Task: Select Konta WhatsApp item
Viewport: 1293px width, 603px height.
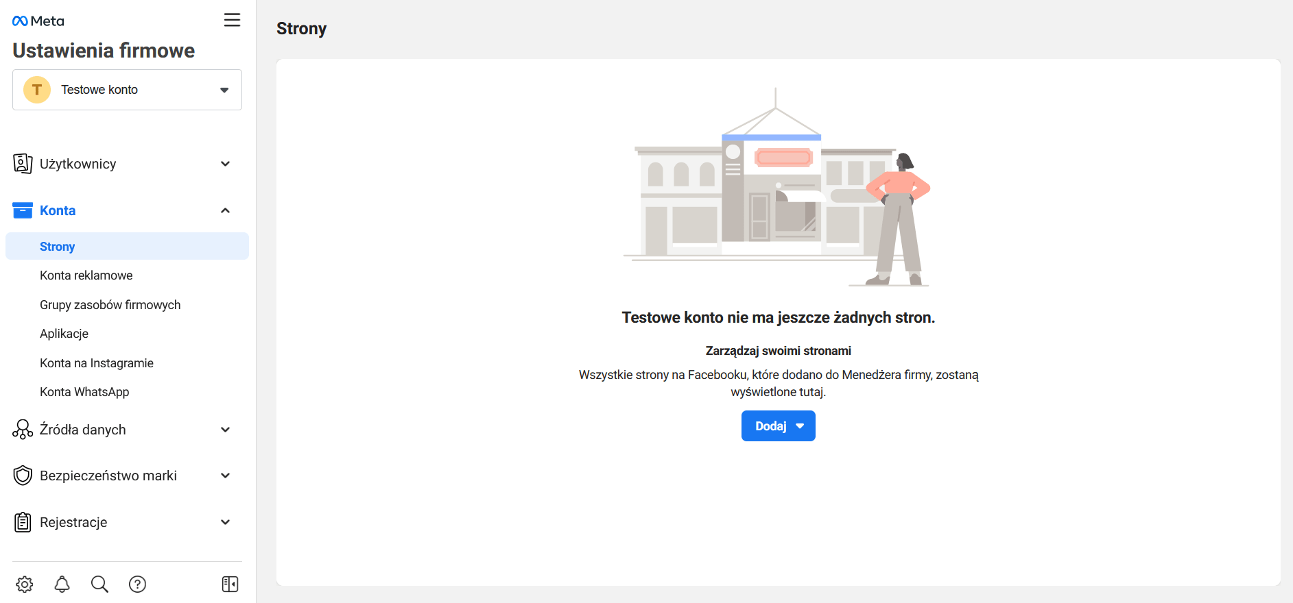Action: coord(84,392)
